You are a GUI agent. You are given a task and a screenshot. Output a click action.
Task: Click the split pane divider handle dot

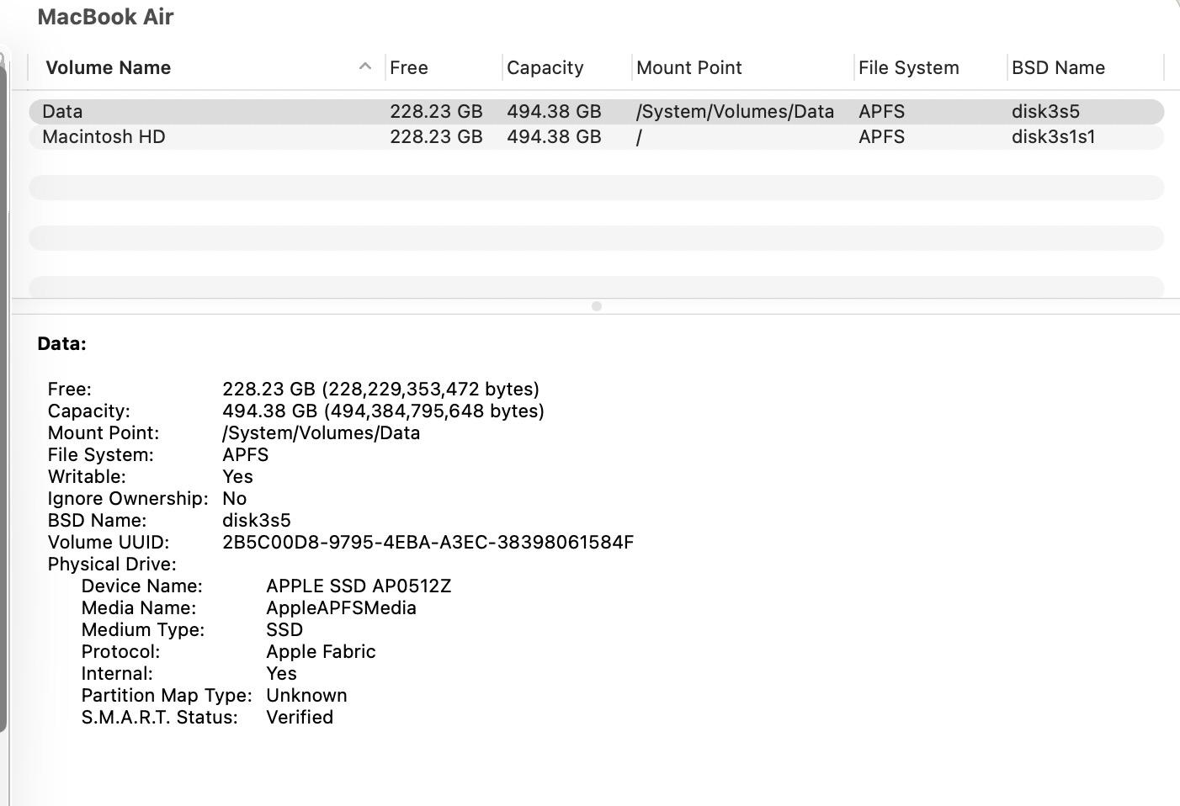[597, 306]
